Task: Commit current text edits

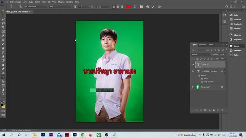Action: [153, 7]
